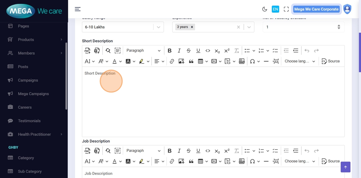The height and width of the screenshot is (178, 361).
Task: Toggle the sidebar using the hamburger menu
Action: coord(78,9)
